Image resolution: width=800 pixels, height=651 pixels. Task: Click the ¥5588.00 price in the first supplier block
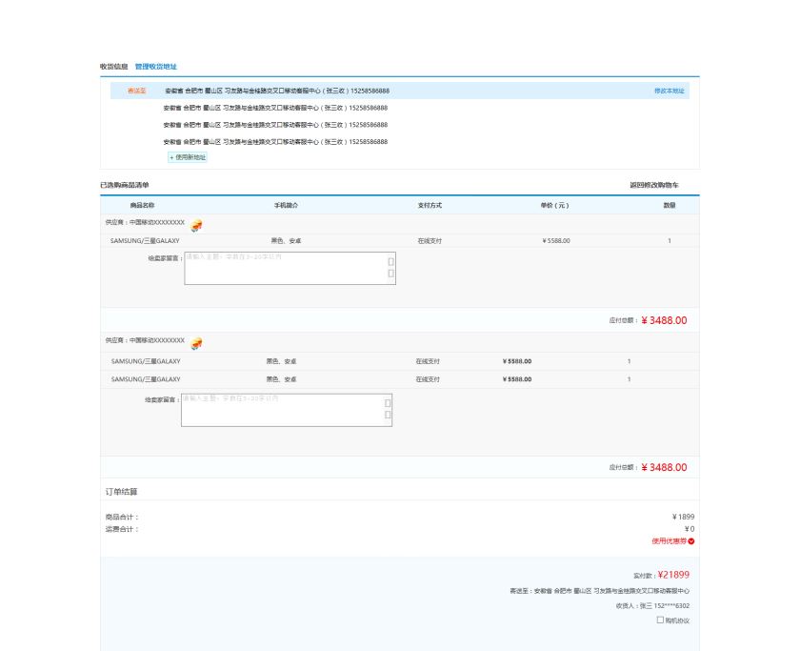556,241
